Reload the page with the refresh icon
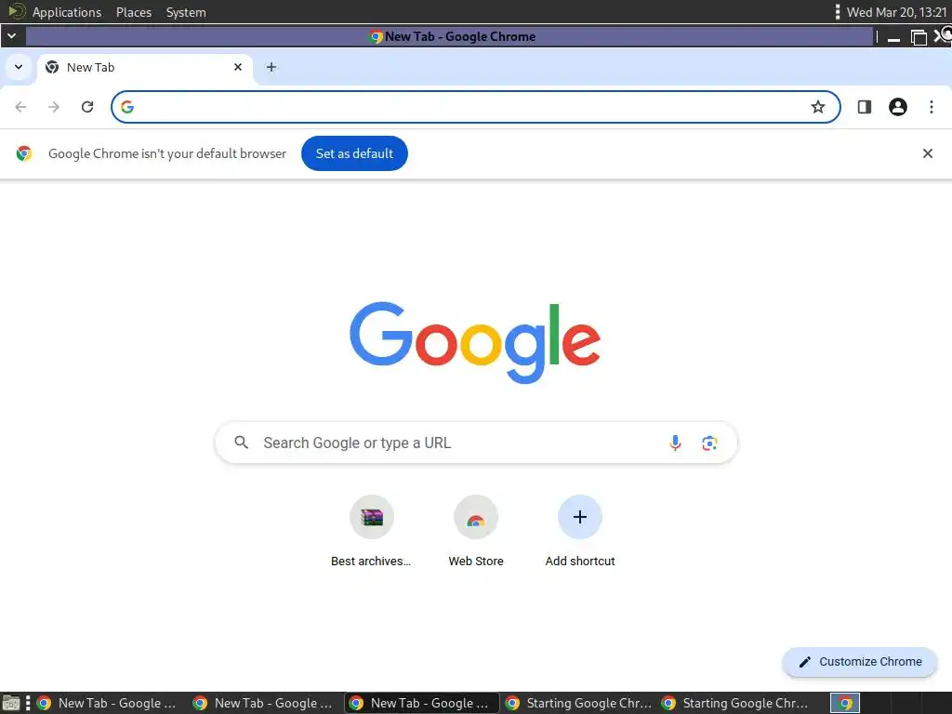 87,107
